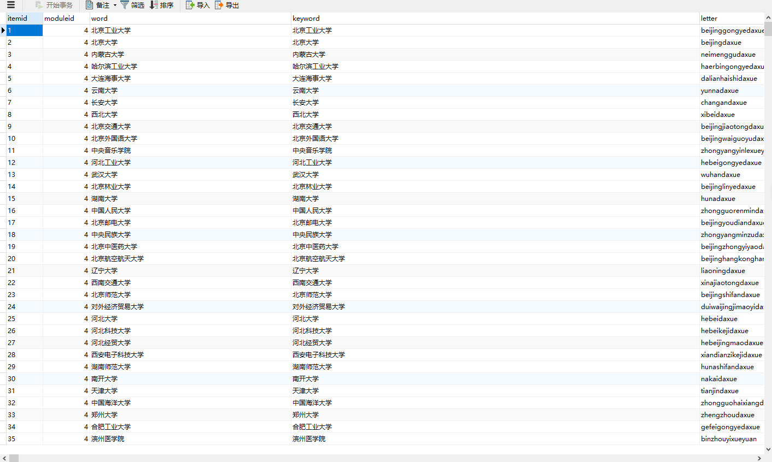Image resolution: width=772 pixels, height=462 pixels.
Task: Select keyword cell 天津大学
Action: (495, 390)
